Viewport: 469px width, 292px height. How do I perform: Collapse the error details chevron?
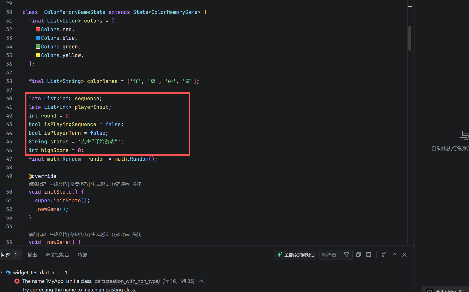(201, 281)
